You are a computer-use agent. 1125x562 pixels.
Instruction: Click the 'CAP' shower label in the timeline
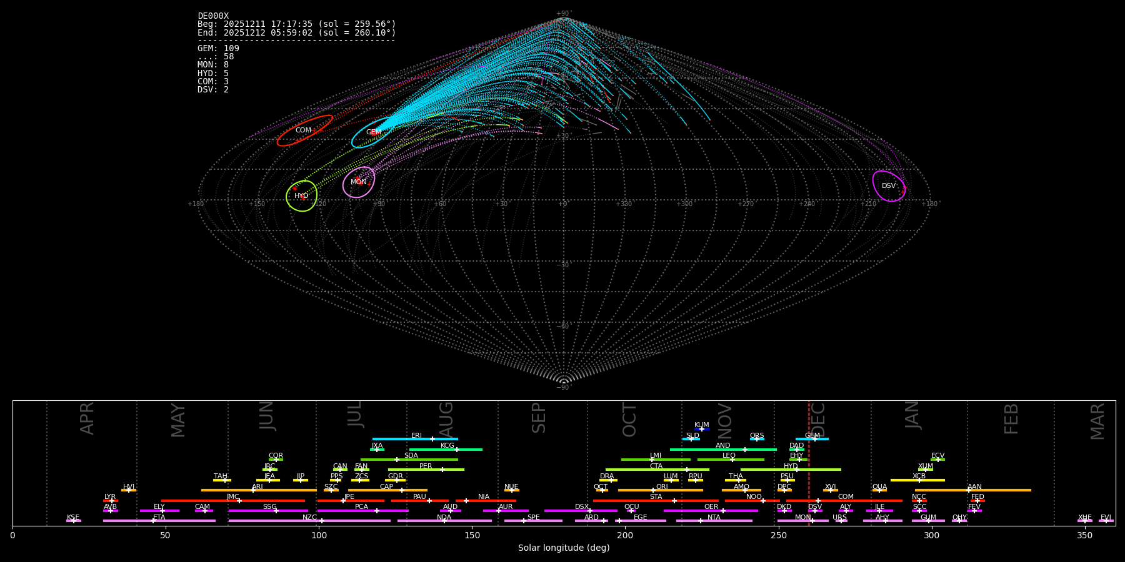pyautogui.click(x=386, y=487)
